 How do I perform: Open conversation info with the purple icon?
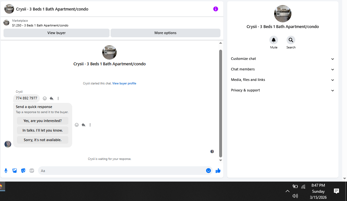(216, 9)
